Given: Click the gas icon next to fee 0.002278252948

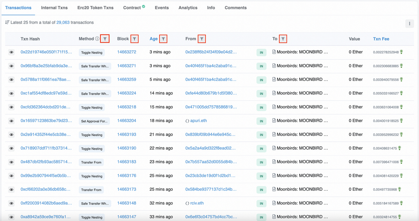Looking at the screenshot, I should pyautogui.click(x=401, y=52).
